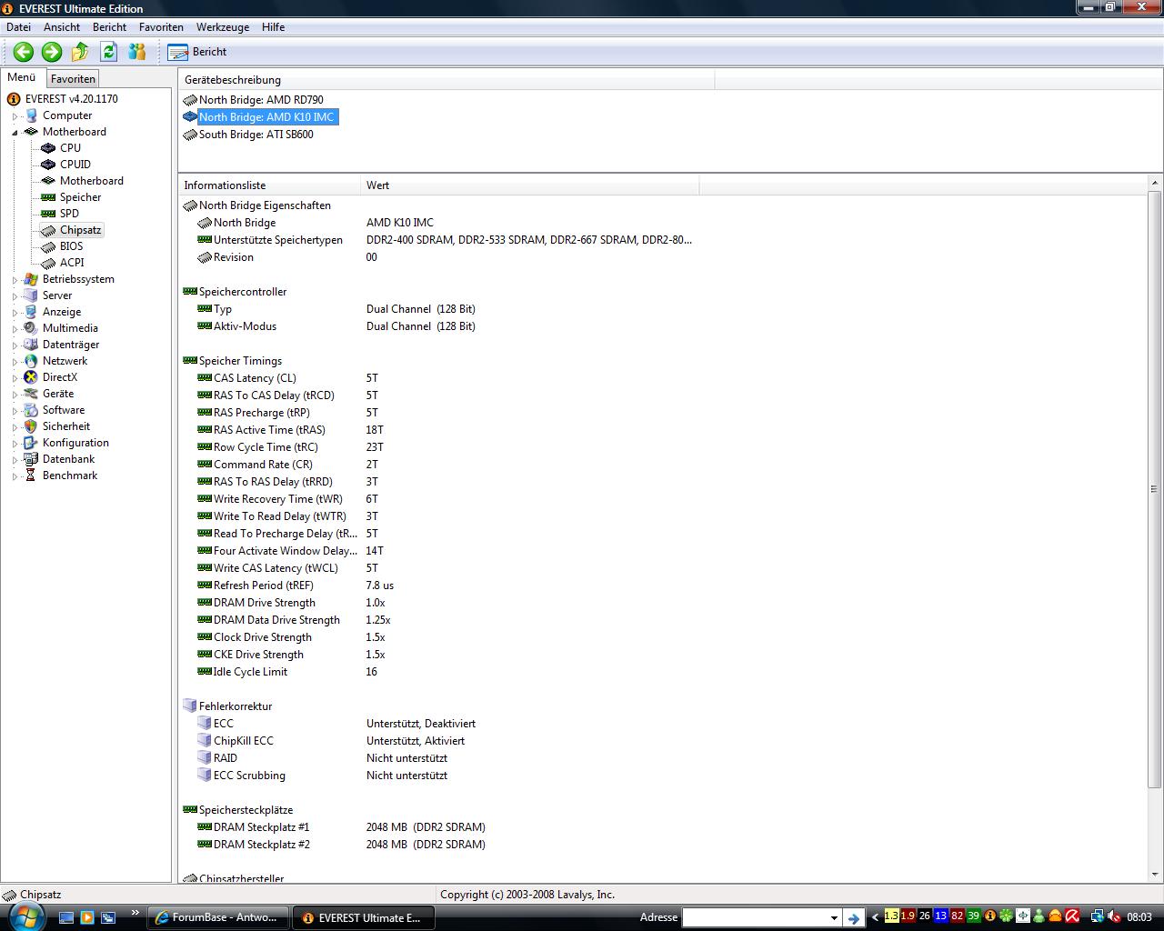
Task: Open EVEREST Ultimate taskbar button
Action: tap(363, 917)
